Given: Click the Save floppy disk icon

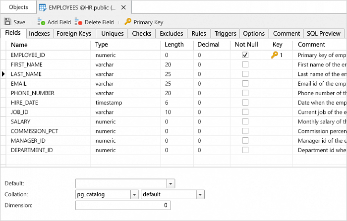Looking at the screenshot, I should (7, 22).
